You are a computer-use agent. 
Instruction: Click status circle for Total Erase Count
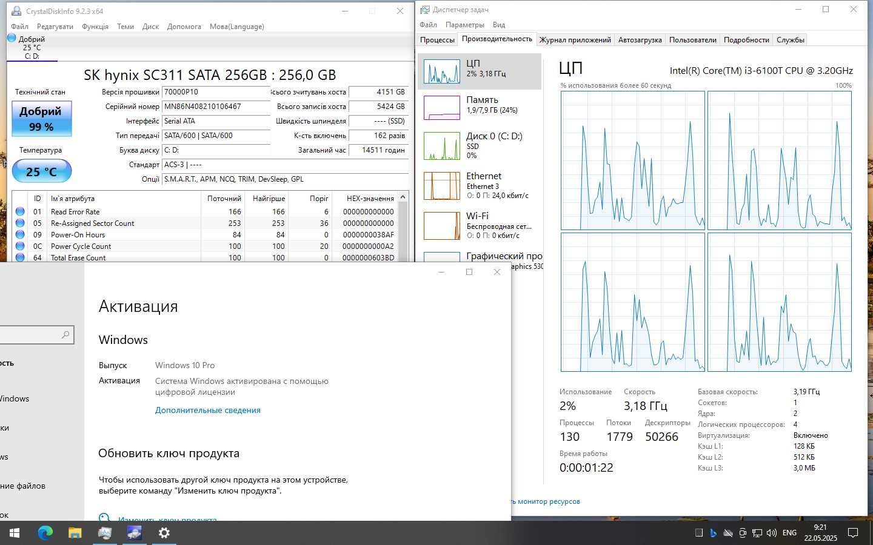tap(20, 257)
